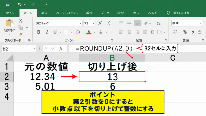This screenshot has width=206, height=116.
Task: Switch to the 挿入 tab
Action: (x=44, y=13)
